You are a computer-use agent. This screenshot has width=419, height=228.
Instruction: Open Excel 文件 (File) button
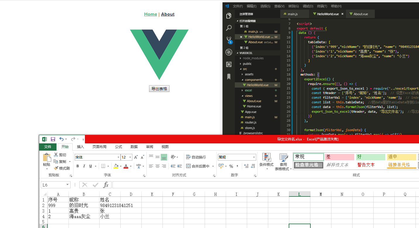(x=48, y=147)
